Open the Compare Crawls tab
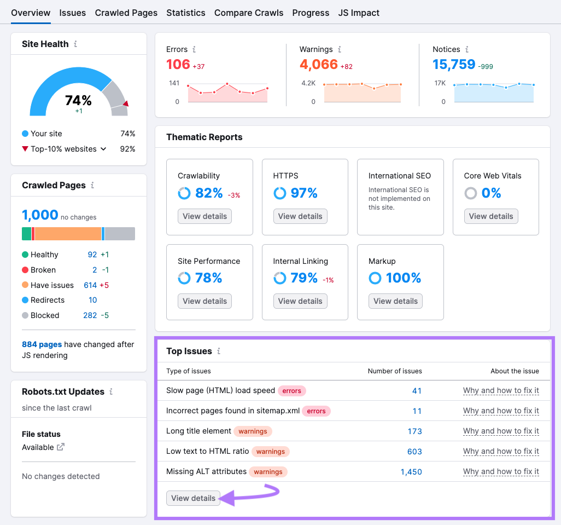The width and height of the screenshot is (561, 525). [x=249, y=13]
